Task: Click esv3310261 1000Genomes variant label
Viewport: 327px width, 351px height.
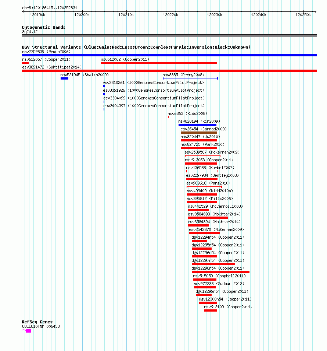Action: tap(153, 83)
